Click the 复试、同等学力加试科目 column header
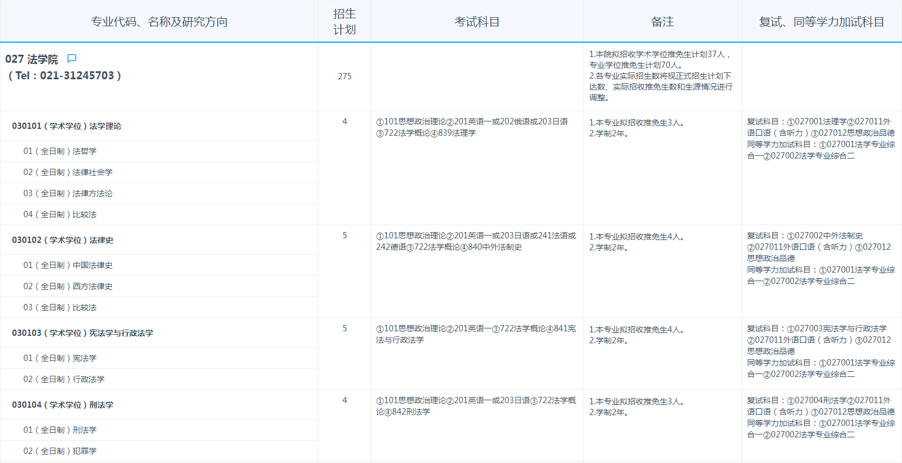 coord(821,22)
